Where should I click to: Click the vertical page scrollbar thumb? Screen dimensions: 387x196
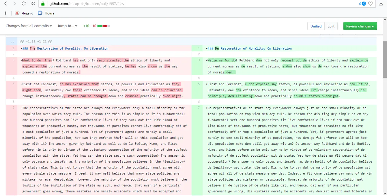(x=385, y=59)
